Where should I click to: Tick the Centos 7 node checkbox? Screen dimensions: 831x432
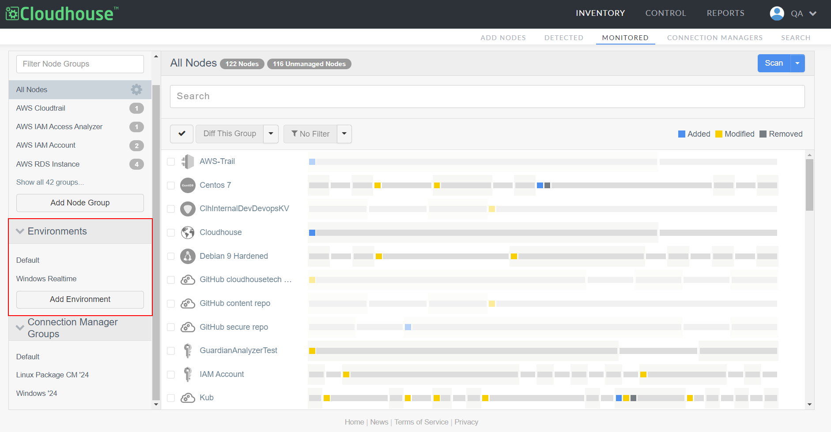click(171, 186)
